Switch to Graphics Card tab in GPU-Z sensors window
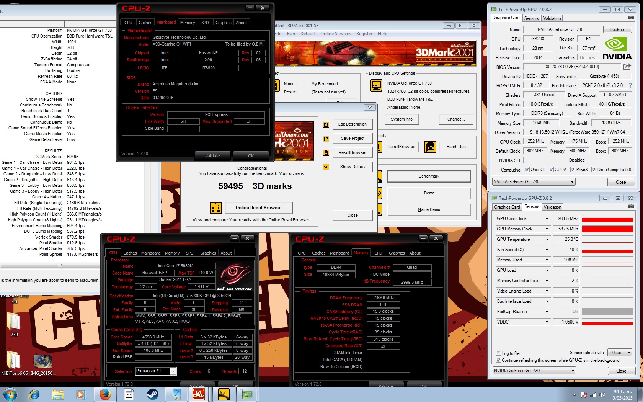The height and width of the screenshot is (402, 643). click(507, 207)
